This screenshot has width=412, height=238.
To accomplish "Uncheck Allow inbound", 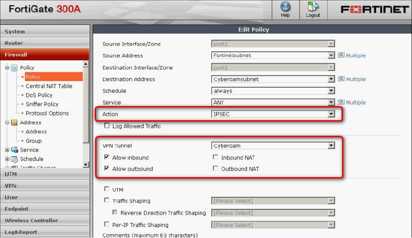I will pos(106,157).
